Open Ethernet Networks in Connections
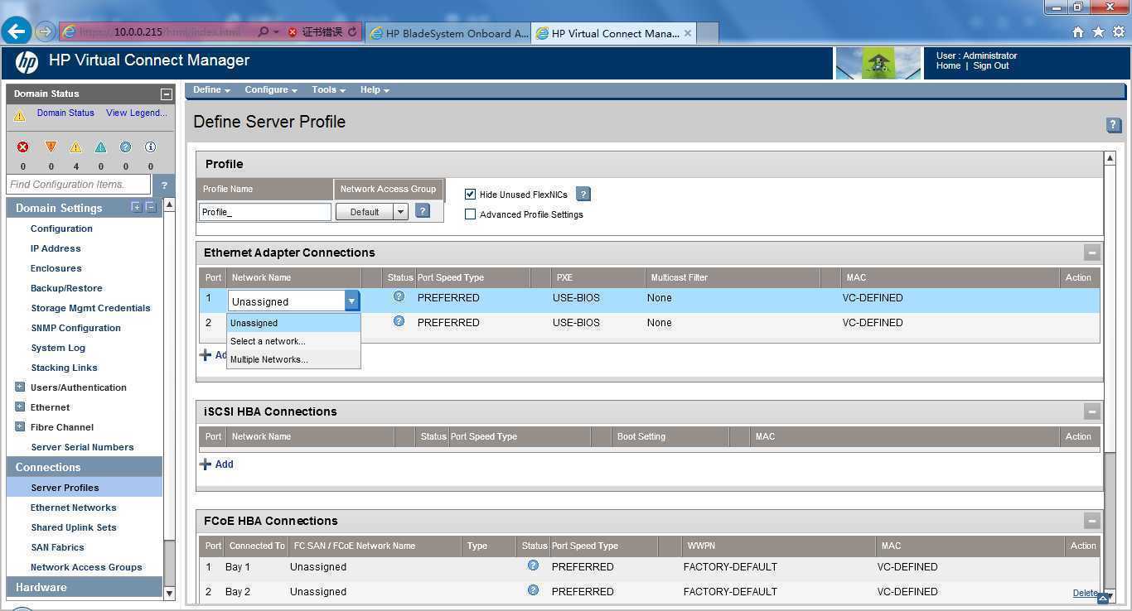 pyautogui.click(x=74, y=508)
